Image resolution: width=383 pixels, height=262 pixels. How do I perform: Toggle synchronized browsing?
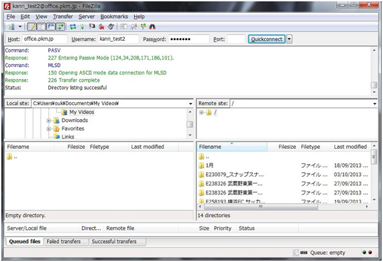[x=143, y=27]
